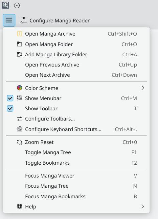Click the Open Manga Archive zip icon

pyautogui.click(x=19, y=34)
